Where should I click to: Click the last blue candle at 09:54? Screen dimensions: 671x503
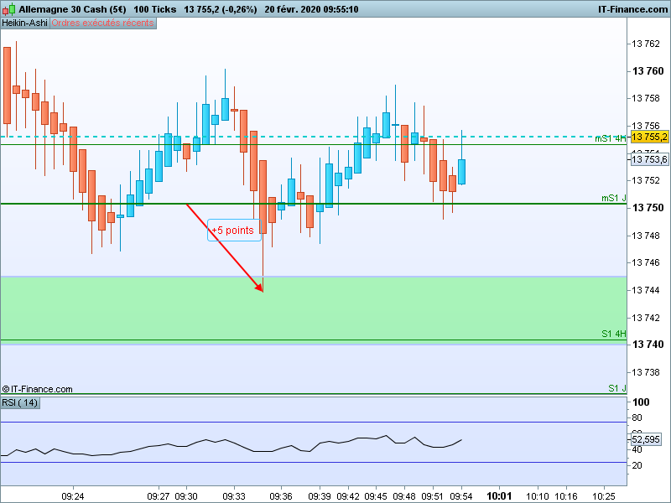coord(462,172)
